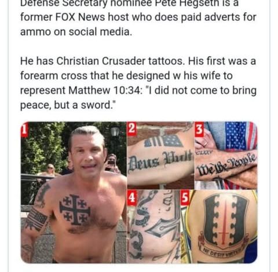Open the "Deus Vult" forearm tattoo photo

[x=160, y=155]
